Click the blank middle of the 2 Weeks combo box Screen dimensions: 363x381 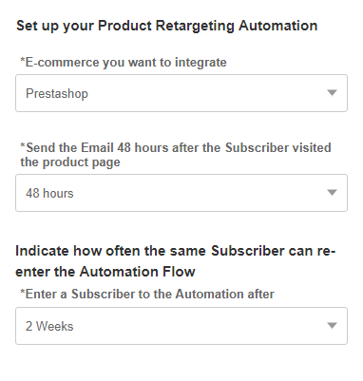[x=200, y=326]
